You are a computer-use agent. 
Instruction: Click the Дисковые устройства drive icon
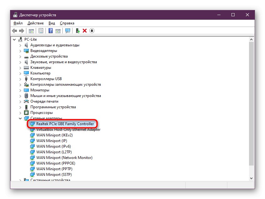click(26, 57)
